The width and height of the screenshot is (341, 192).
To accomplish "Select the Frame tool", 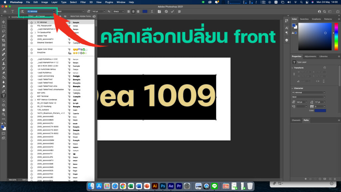I will click(4, 45).
